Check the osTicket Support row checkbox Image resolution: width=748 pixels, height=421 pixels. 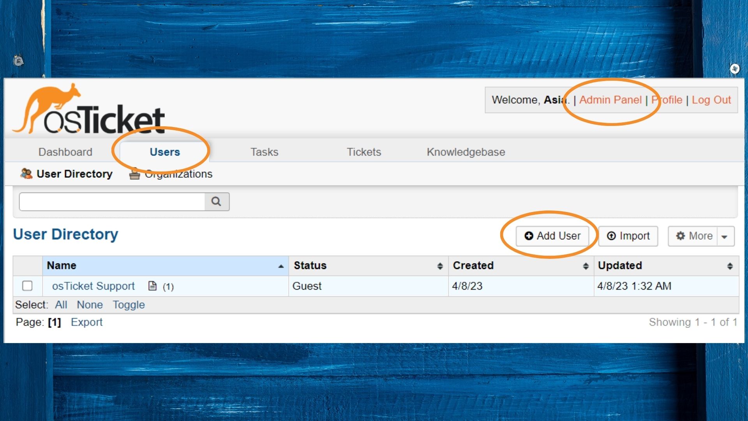[27, 286]
